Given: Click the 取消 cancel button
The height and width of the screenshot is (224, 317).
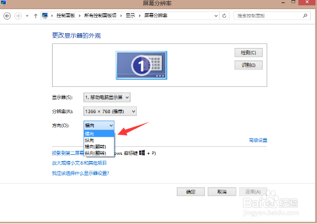Looking at the screenshot, I should (222, 191).
